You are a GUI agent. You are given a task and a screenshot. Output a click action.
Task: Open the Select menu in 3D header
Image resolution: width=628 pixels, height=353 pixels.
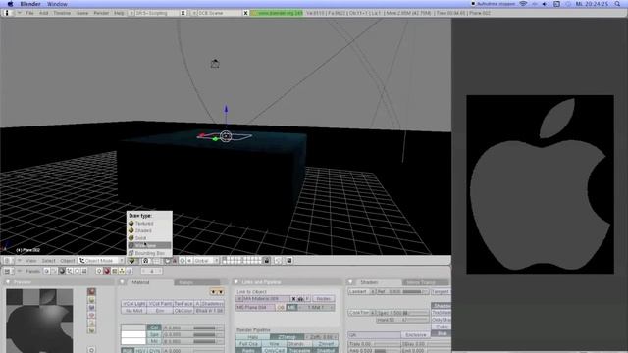(x=48, y=261)
